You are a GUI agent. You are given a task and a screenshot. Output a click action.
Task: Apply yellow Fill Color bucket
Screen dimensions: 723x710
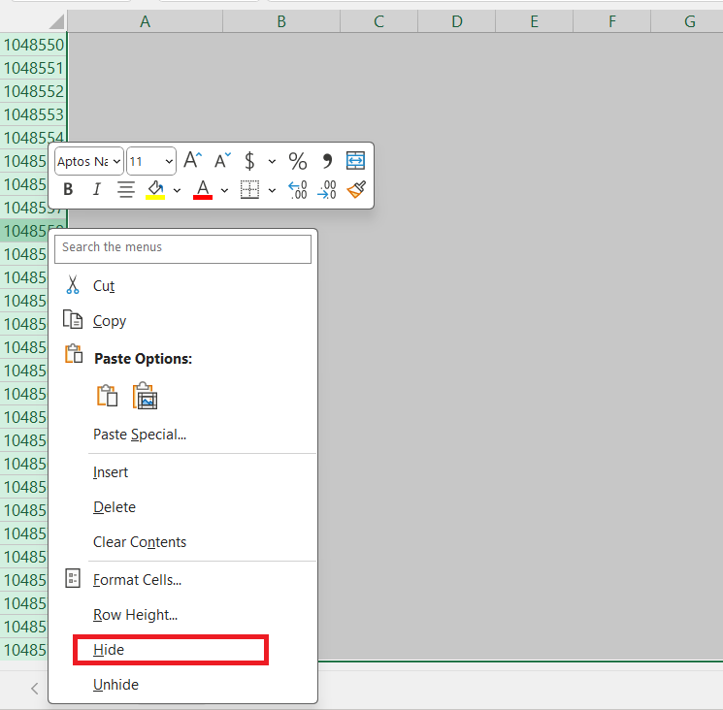pyautogui.click(x=155, y=189)
